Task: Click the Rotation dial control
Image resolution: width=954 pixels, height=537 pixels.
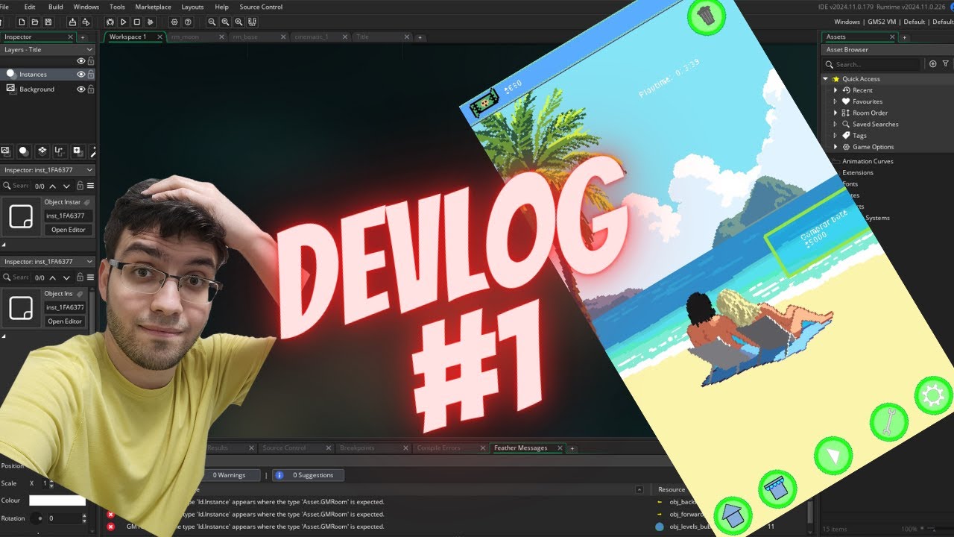Action: point(35,518)
